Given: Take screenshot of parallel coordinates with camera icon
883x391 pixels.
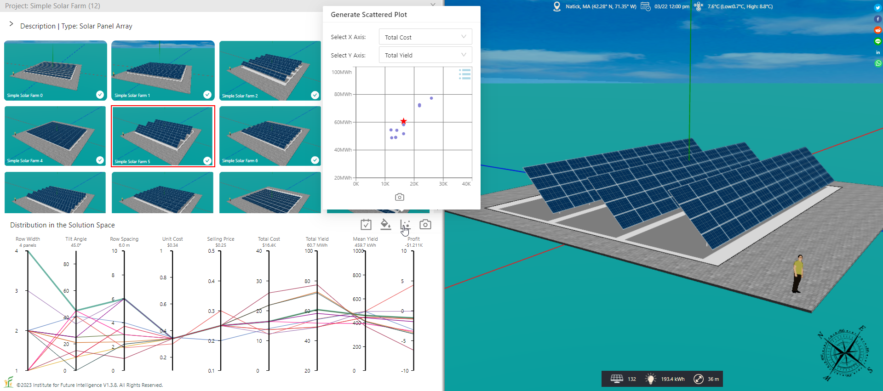Looking at the screenshot, I should tap(425, 224).
